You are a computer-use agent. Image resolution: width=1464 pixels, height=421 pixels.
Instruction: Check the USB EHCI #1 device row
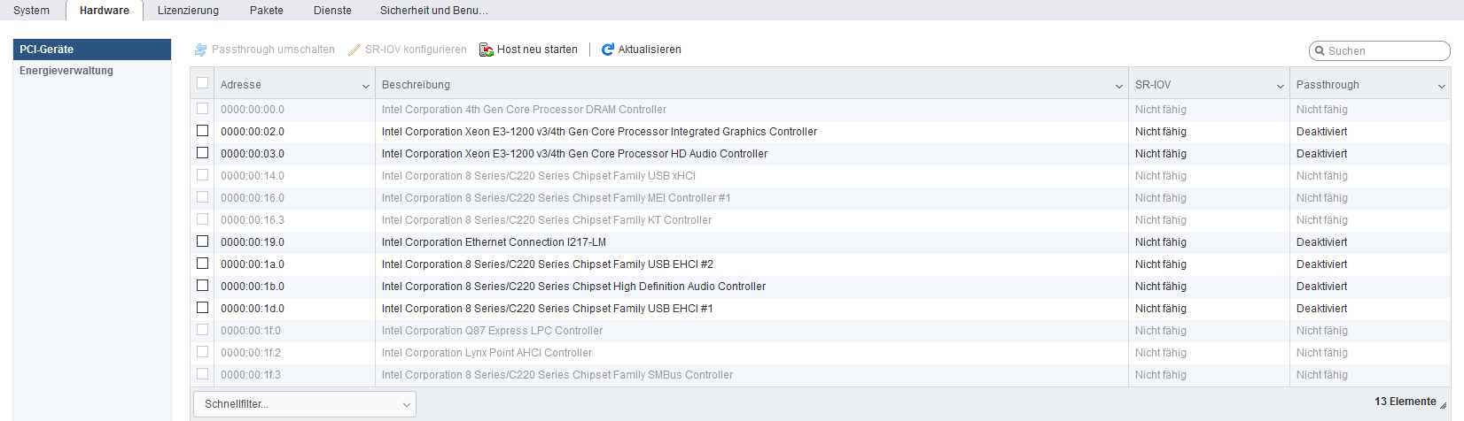(203, 308)
